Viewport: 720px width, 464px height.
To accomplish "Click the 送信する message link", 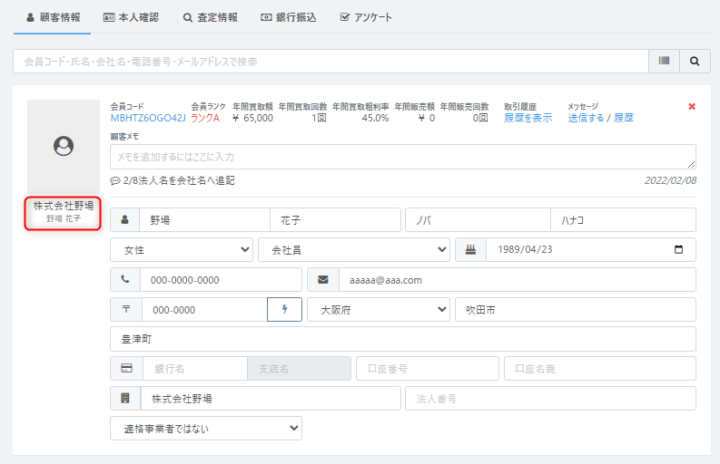I will [x=586, y=118].
